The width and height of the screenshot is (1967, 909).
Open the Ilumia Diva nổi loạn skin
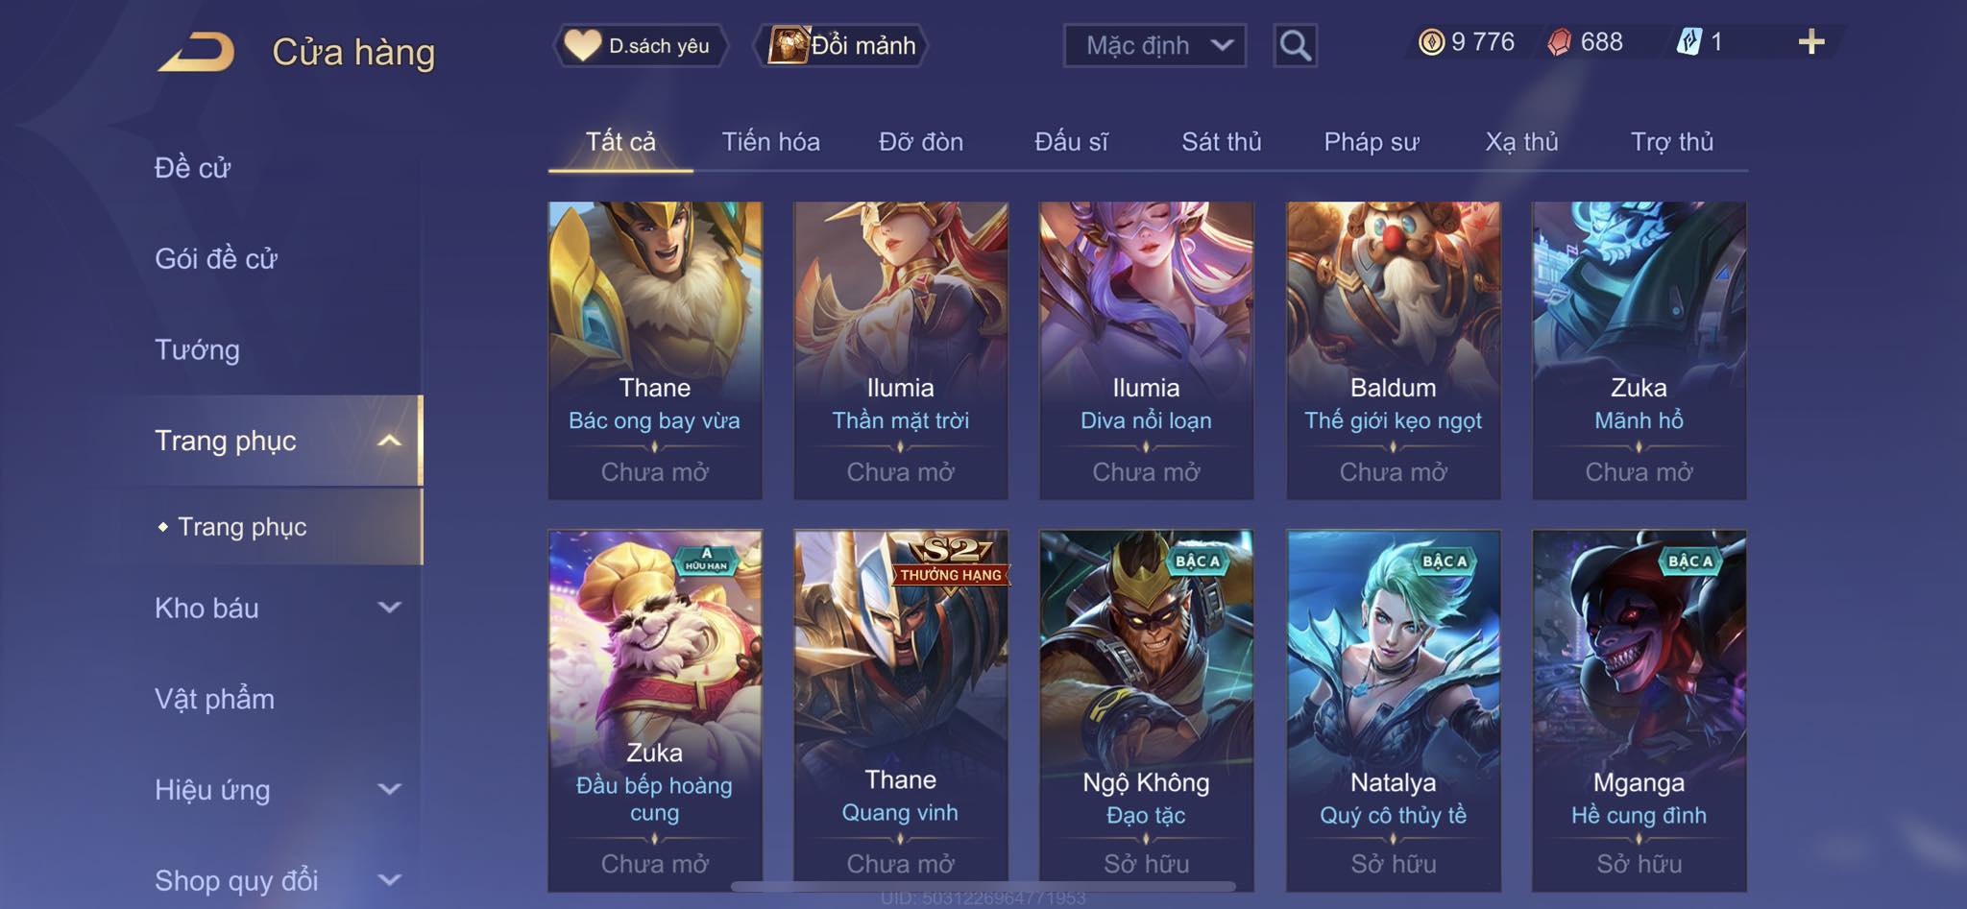(x=1146, y=349)
